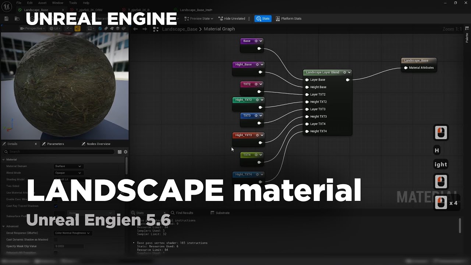Screen dimensions: 471x265
Task: Open the Blend Mode Opaque dropdown
Action: click(68, 173)
